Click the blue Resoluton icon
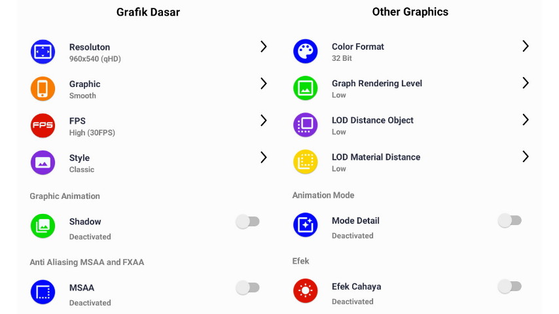 point(43,52)
